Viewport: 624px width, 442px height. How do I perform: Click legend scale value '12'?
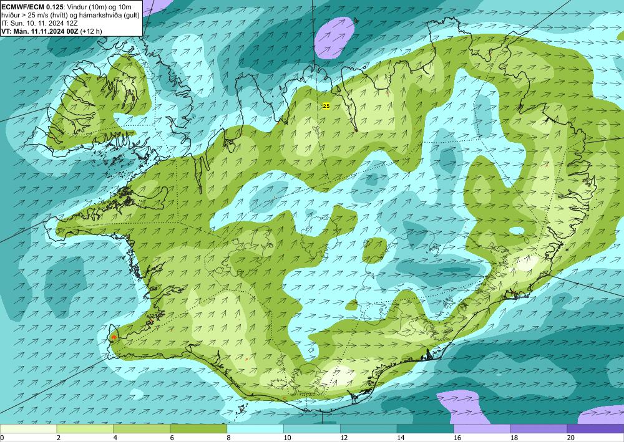pyautogui.click(x=344, y=438)
